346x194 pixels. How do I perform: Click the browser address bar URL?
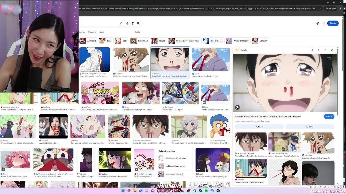pos(197,9)
